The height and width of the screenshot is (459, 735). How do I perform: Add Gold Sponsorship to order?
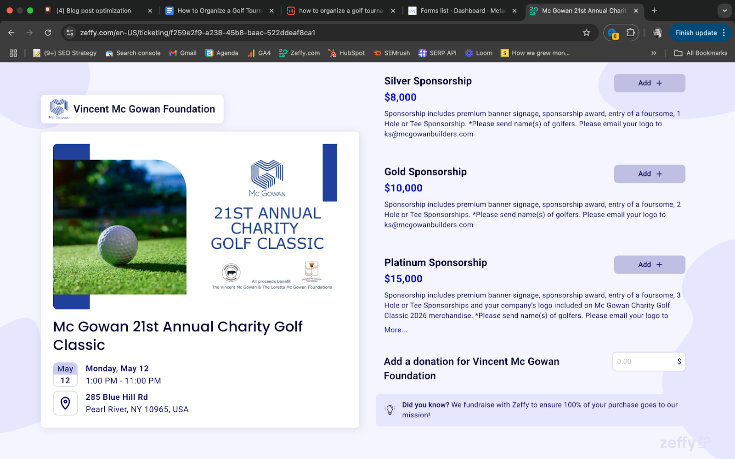650,174
